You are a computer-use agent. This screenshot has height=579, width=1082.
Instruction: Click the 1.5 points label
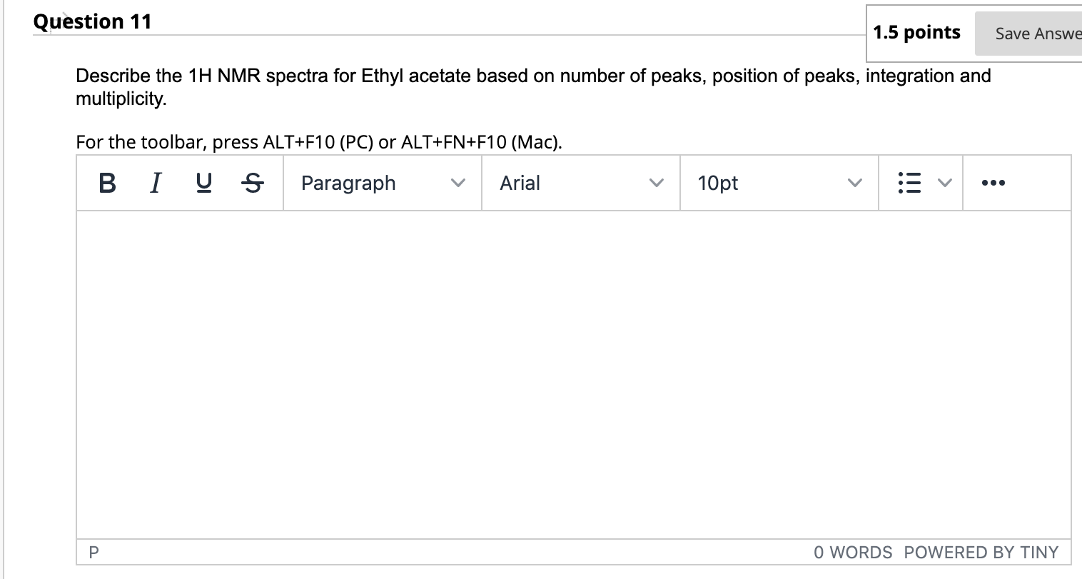tap(916, 32)
